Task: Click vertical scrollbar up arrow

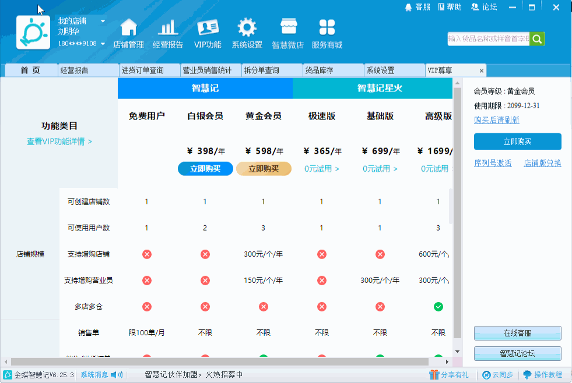Action: (458, 83)
